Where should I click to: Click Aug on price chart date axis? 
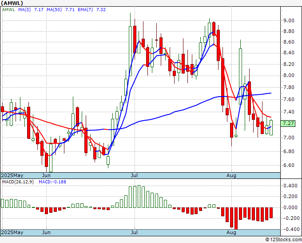pos(231,175)
